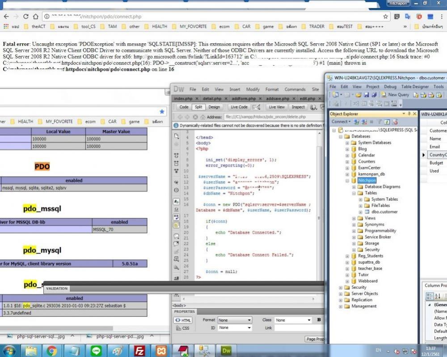Open Dreamweaver from the taskbar
The height and width of the screenshot is (357, 447).
[226, 350]
